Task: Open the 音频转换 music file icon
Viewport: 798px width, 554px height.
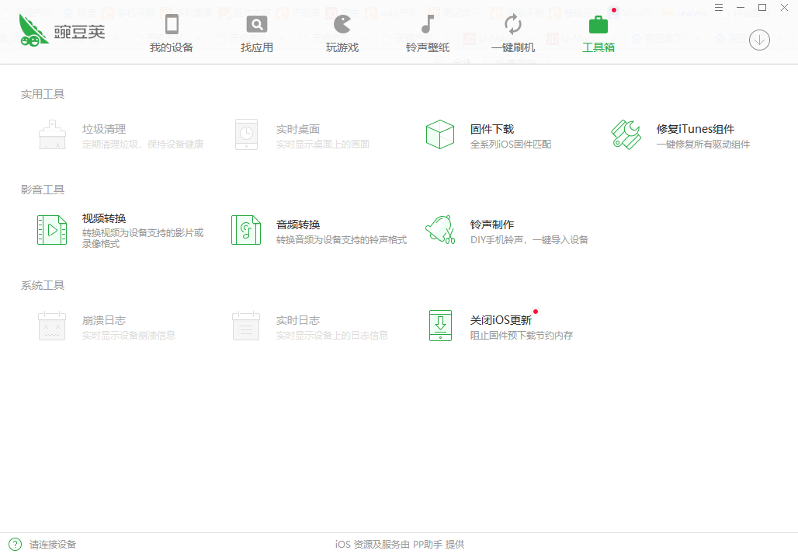Action: coord(246,230)
